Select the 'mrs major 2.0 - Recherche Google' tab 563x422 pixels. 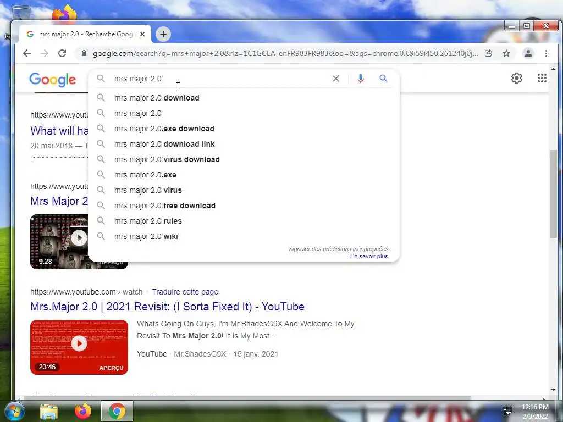pos(85,34)
